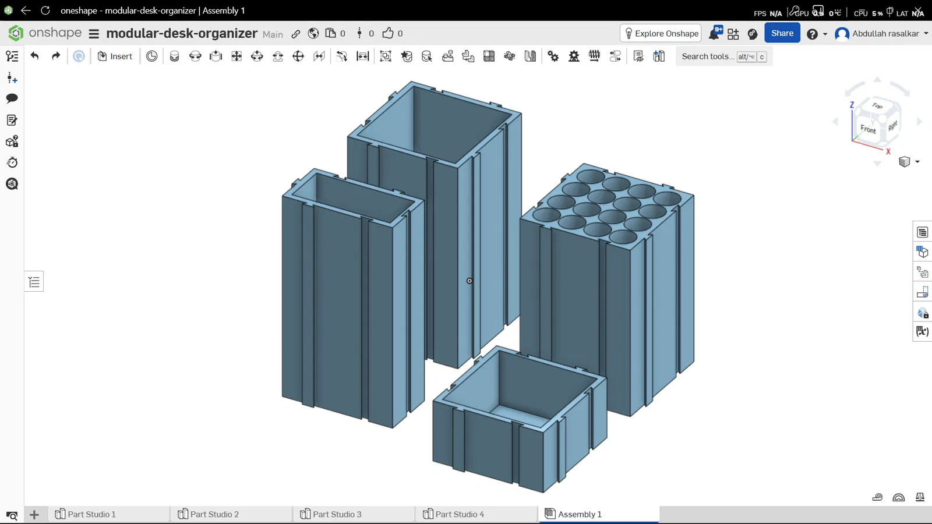This screenshot has width=932, height=524.
Task: Open the public globe sharing indicator
Action: click(x=313, y=34)
